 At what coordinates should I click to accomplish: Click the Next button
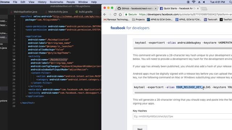coord(140,127)
